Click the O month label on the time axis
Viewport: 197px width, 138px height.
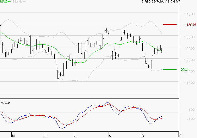(180, 136)
